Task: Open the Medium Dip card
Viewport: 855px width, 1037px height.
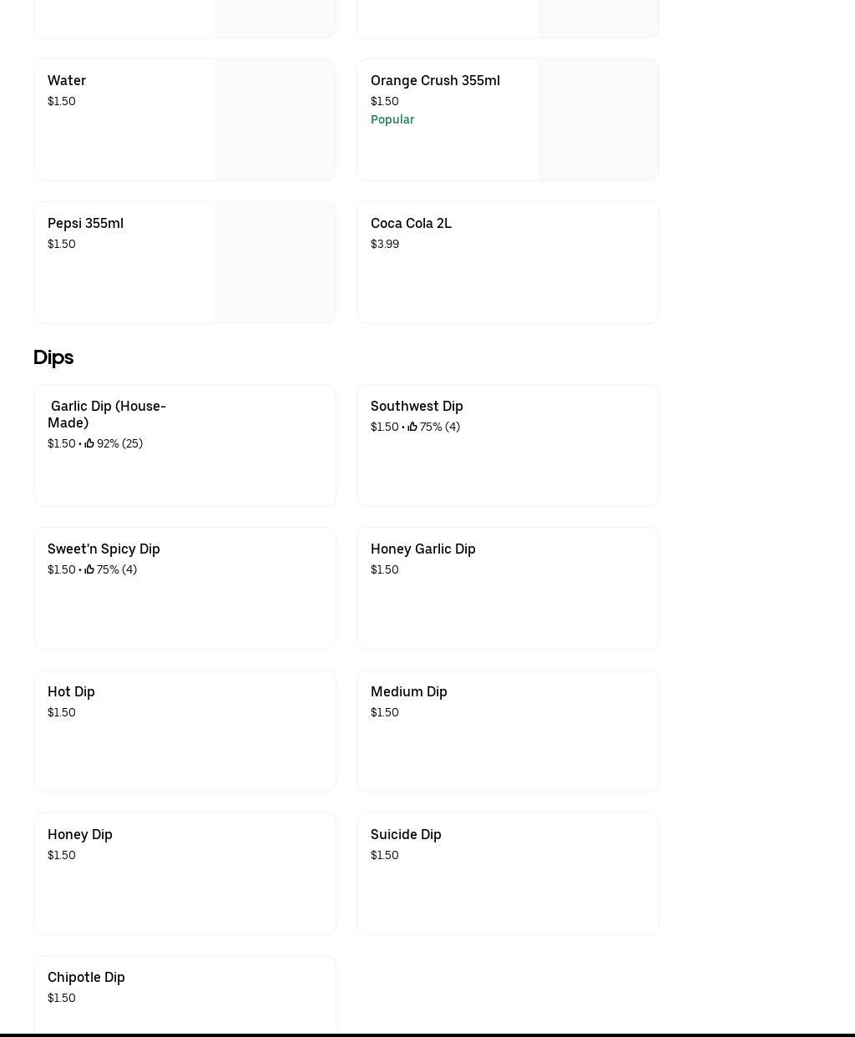Action: (508, 731)
